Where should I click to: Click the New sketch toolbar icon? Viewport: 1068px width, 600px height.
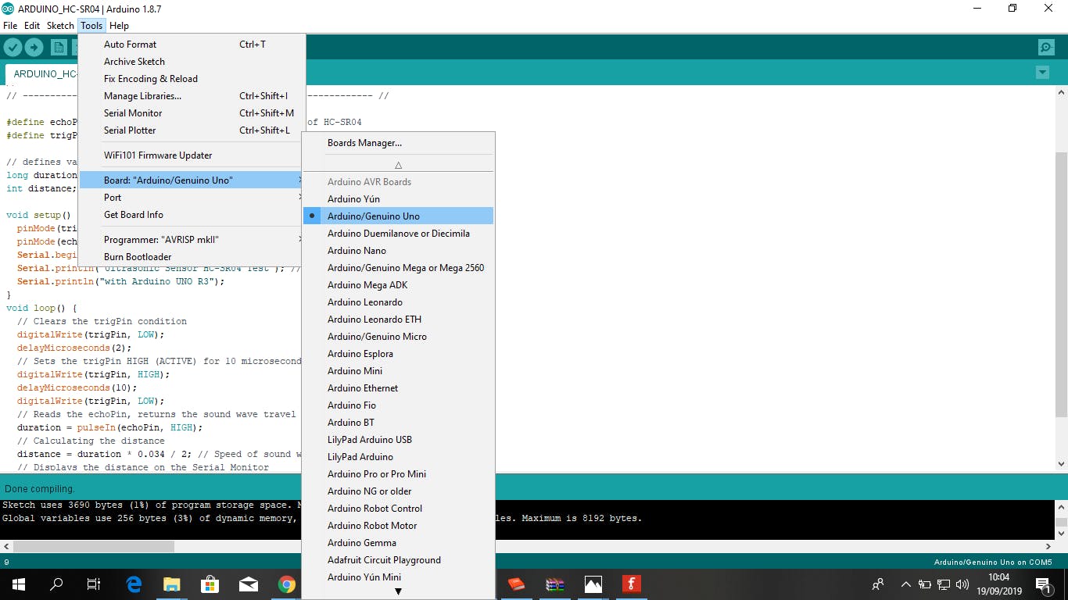[59, 48]
